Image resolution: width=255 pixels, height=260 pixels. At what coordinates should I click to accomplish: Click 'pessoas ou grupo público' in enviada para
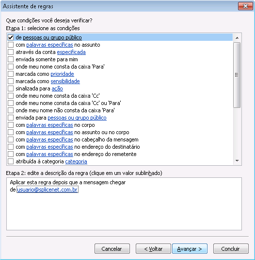[x=77, y=118]
